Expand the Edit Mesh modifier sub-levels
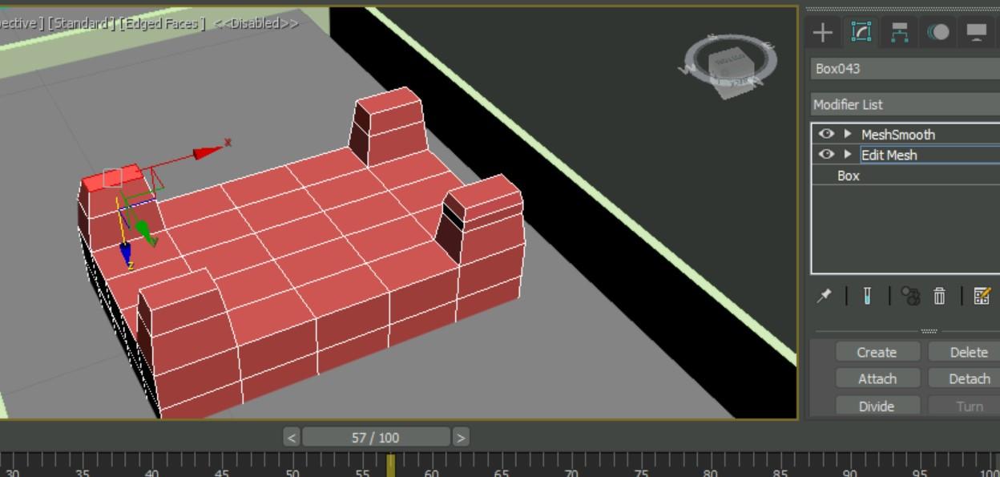The width and height of the screenshot is (1000, 477). [x=848, y=154]
